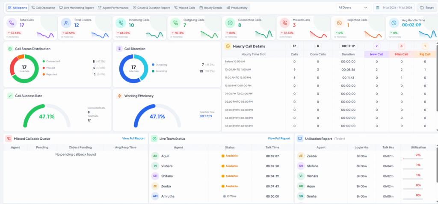438x204 pixels.
Task: Click the Login Hrs column header
Action: (361, 147)
